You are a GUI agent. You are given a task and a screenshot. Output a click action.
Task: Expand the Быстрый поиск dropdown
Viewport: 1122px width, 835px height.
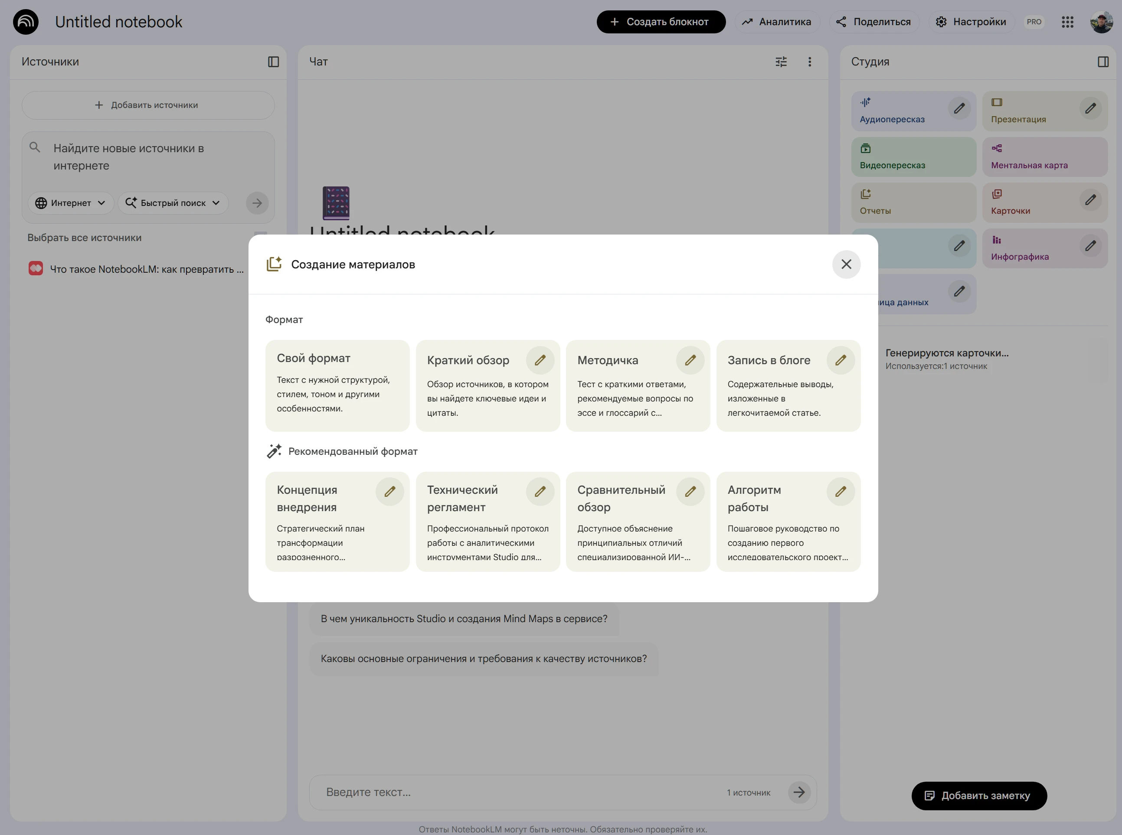pos(173,203)
